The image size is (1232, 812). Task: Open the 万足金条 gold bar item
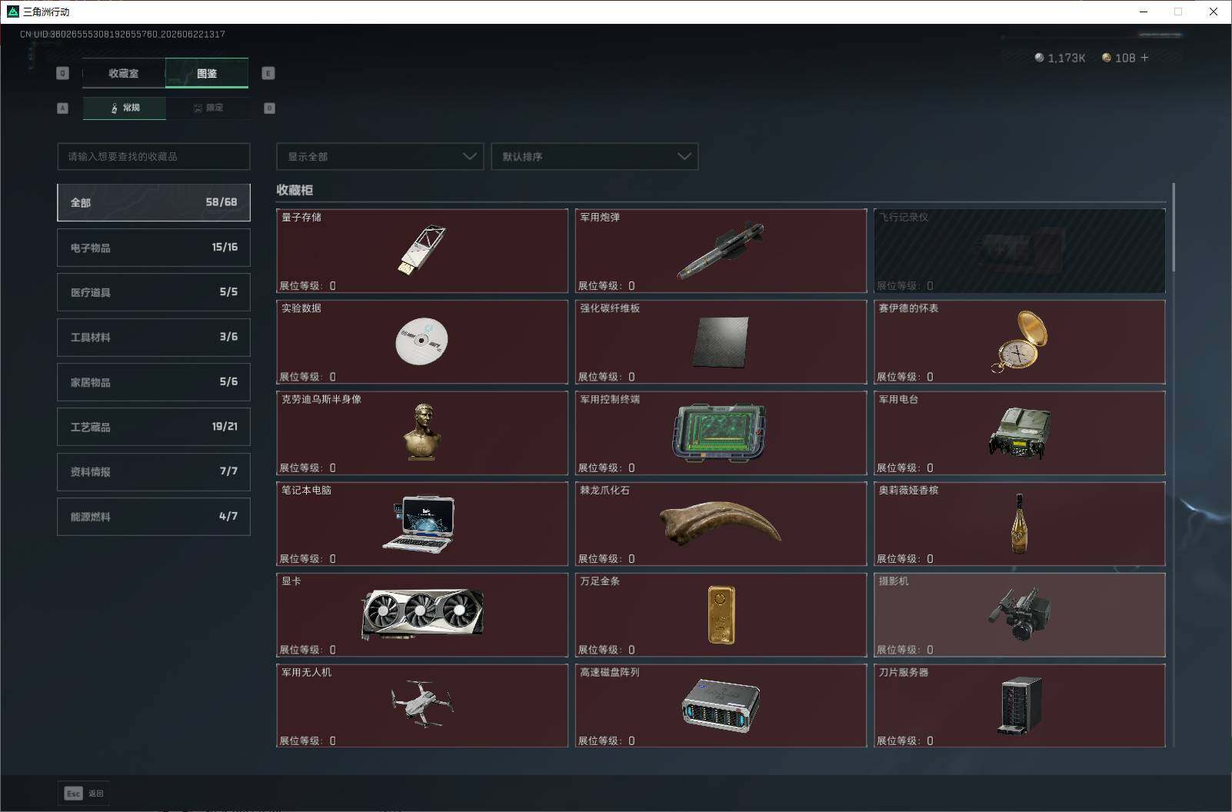(x=721, y=614)
